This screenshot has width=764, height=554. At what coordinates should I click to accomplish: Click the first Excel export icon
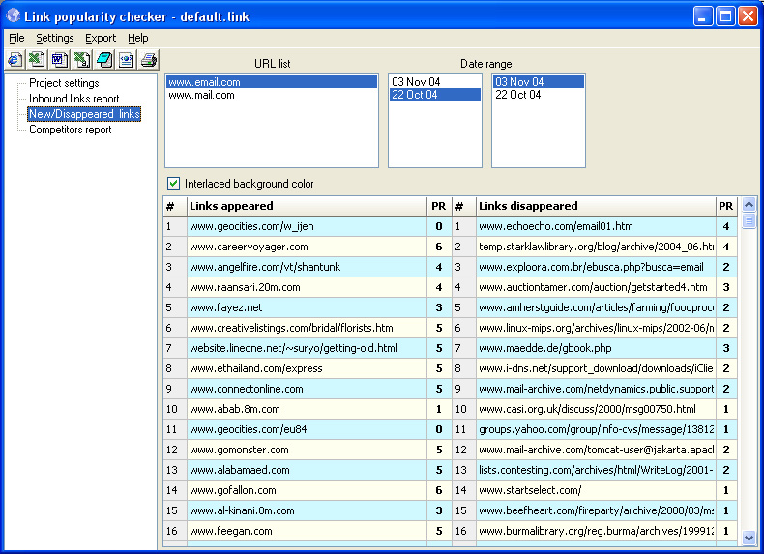click(x=37, y=60)
